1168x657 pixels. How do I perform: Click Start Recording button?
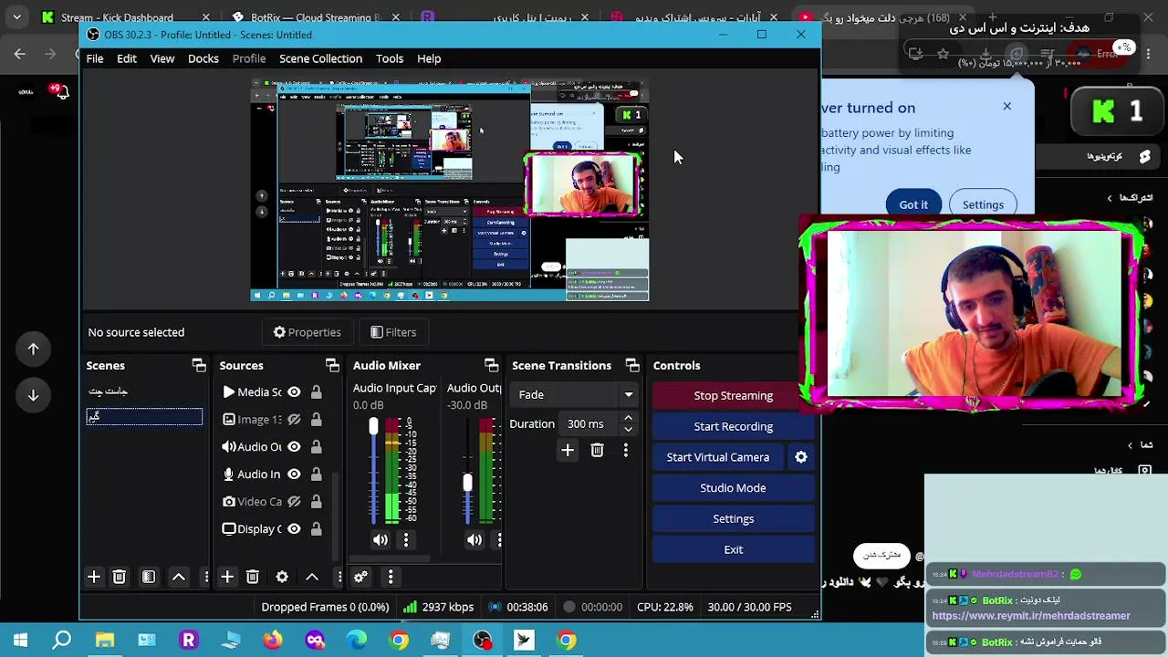pos(733,426)
